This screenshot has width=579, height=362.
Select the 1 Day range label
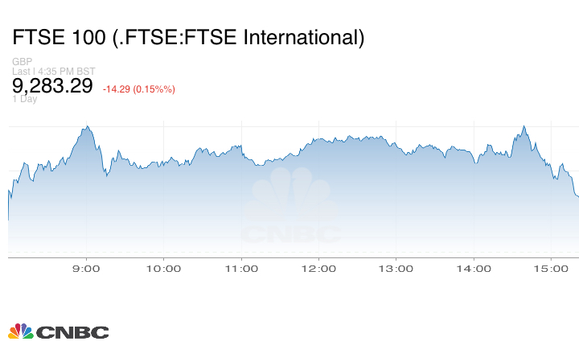pos(24,100)
